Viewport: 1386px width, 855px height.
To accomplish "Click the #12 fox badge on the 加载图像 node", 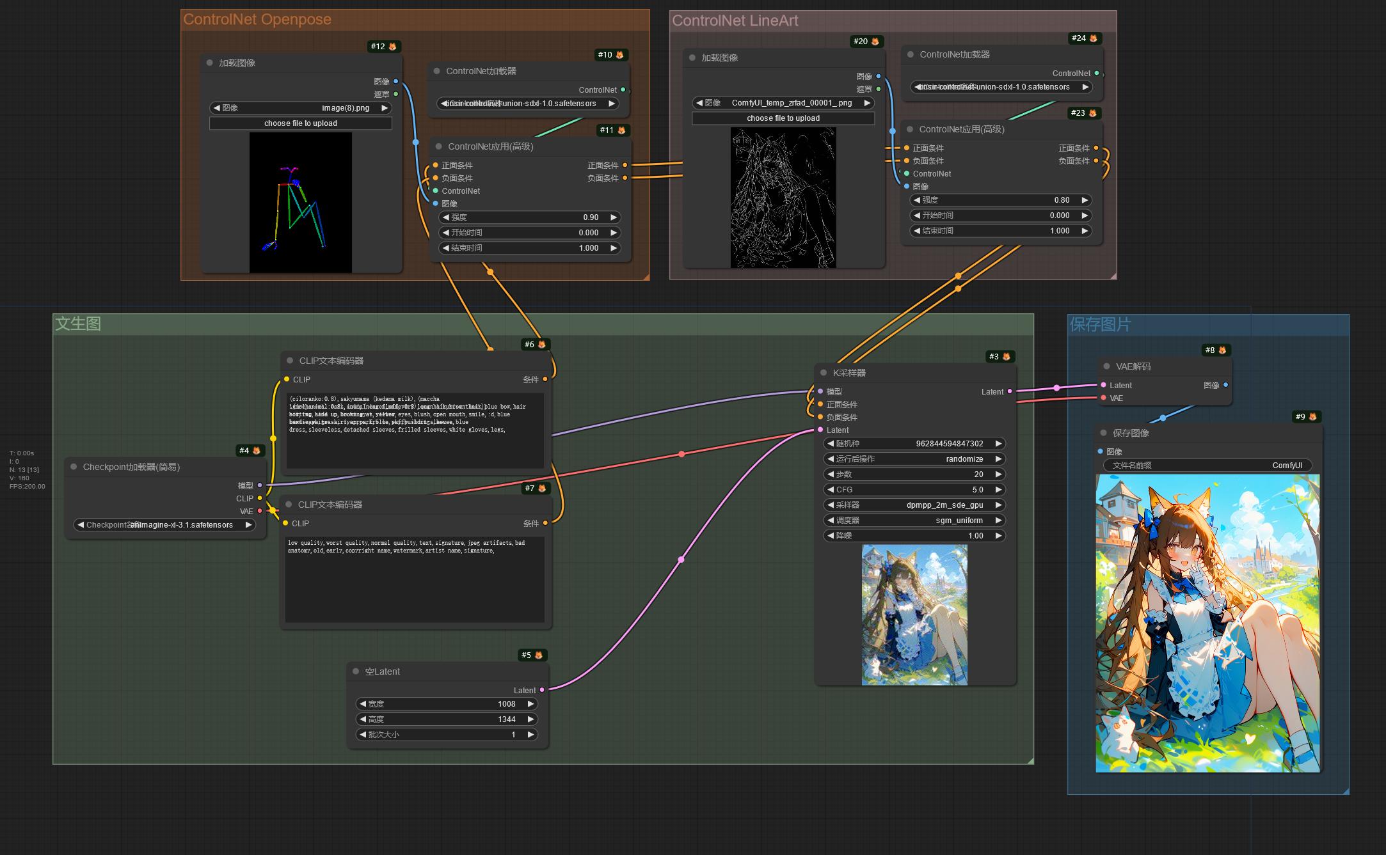I will [392, 45].
